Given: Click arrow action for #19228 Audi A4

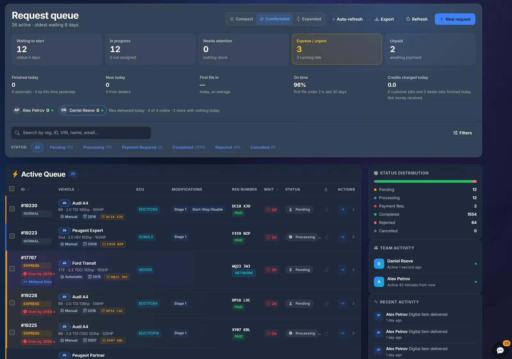Looking at the screenshot, I should pyautogui.click(x=342, y=304).
